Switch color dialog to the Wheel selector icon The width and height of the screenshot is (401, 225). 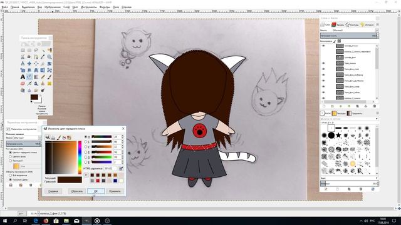pos(64,137)
